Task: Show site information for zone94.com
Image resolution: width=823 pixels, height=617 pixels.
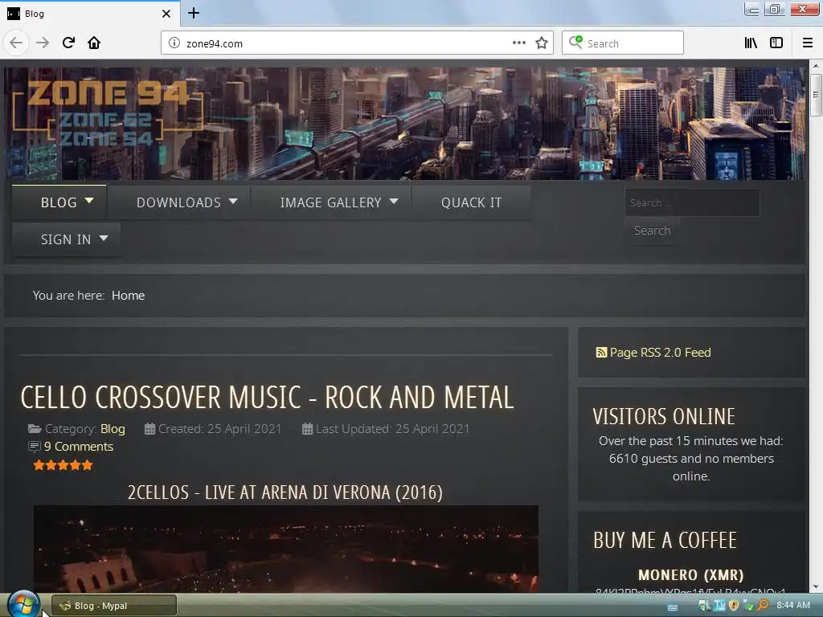Action: tap(174, 43)
